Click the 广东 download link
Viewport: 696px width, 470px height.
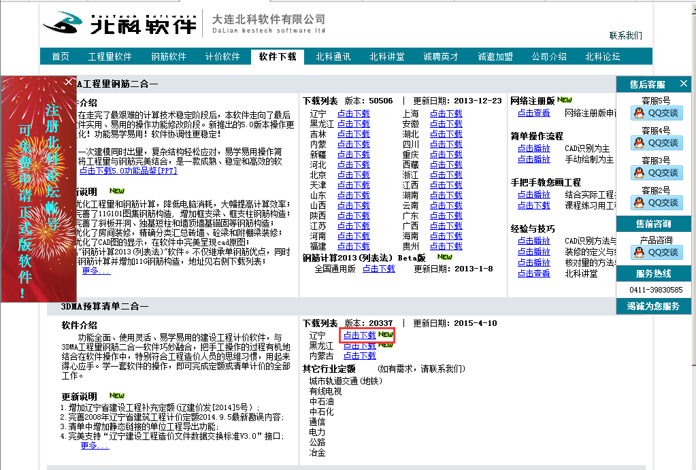446,216
